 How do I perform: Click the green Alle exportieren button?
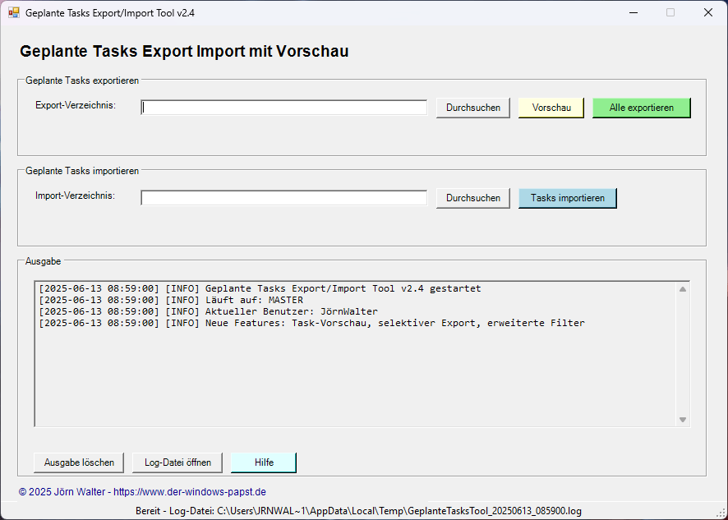641,108
